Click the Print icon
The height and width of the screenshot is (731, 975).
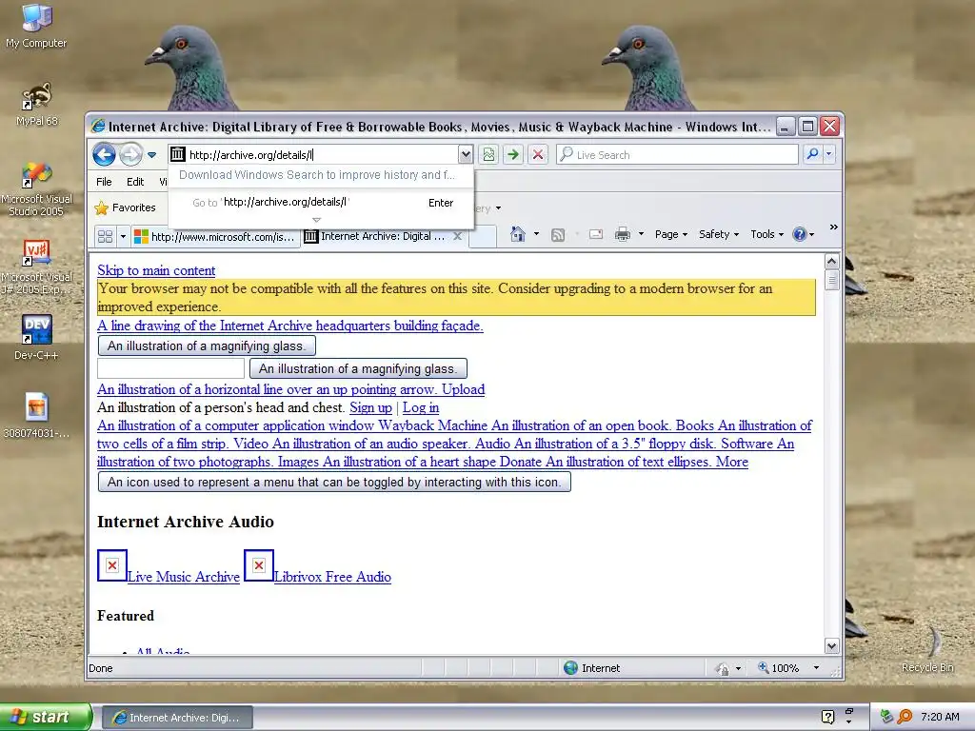coord(623,234)
